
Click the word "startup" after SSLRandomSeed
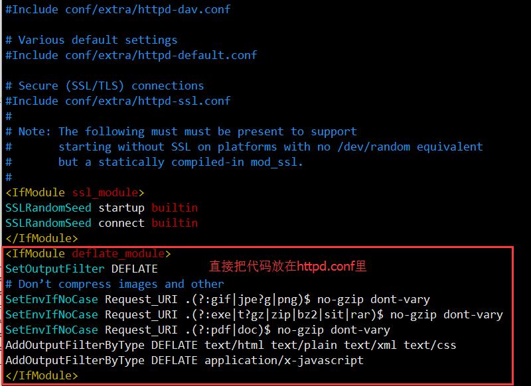pyautogui.click(x=121, y=208)
